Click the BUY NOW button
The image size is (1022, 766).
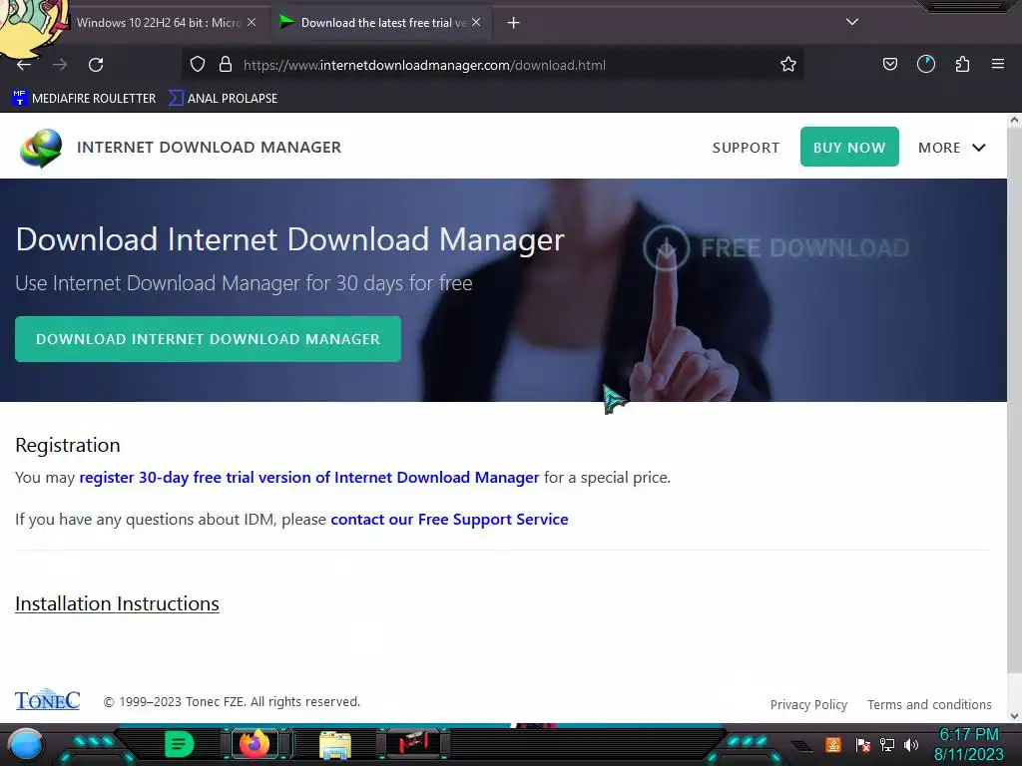[849, 147]
